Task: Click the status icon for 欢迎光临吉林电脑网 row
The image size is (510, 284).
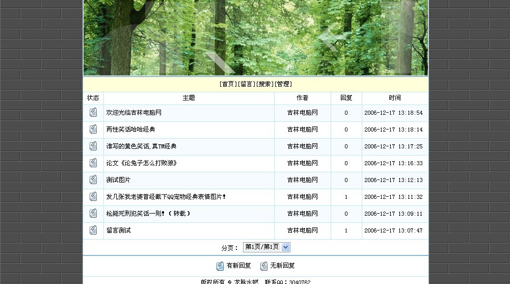Action: (x=93, y=113)
